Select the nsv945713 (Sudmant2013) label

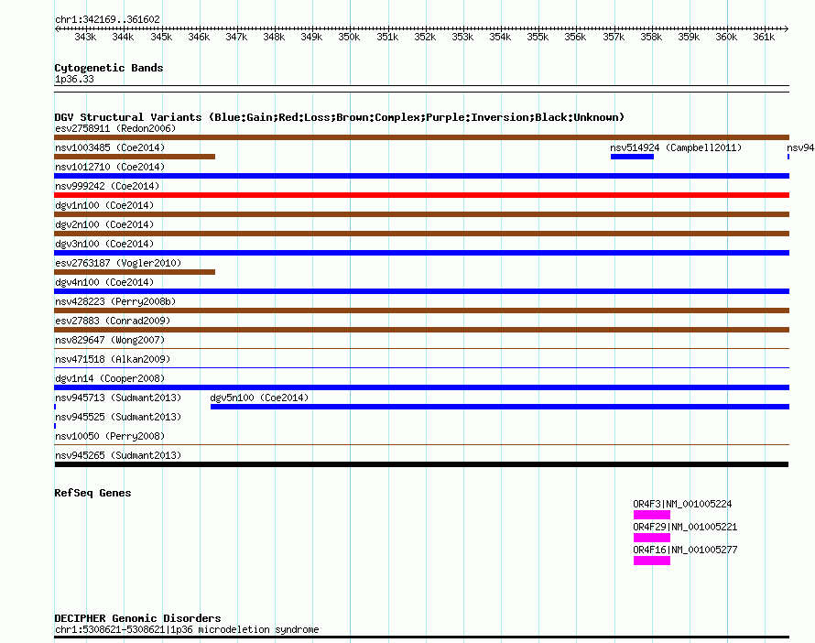click(x=118, y=398)
